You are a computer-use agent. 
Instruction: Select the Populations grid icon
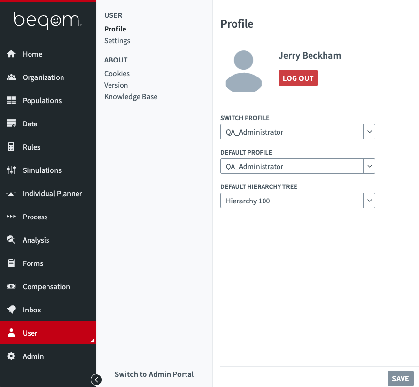(x=11, y=101)
